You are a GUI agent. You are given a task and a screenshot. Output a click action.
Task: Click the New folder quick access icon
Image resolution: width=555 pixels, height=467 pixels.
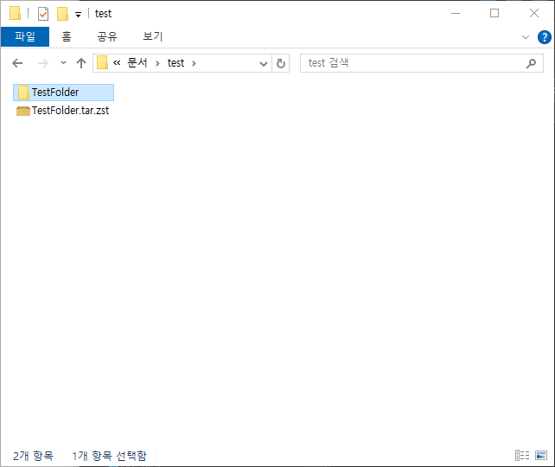(x=62, y=14)
